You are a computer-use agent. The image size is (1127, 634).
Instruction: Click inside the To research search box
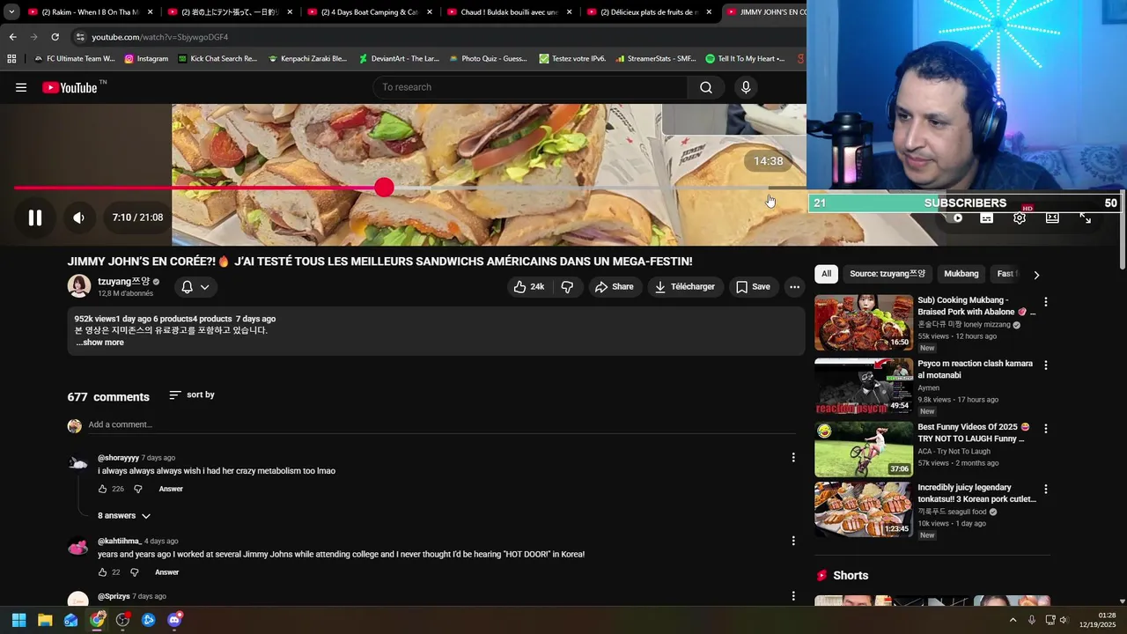[530, 87]
